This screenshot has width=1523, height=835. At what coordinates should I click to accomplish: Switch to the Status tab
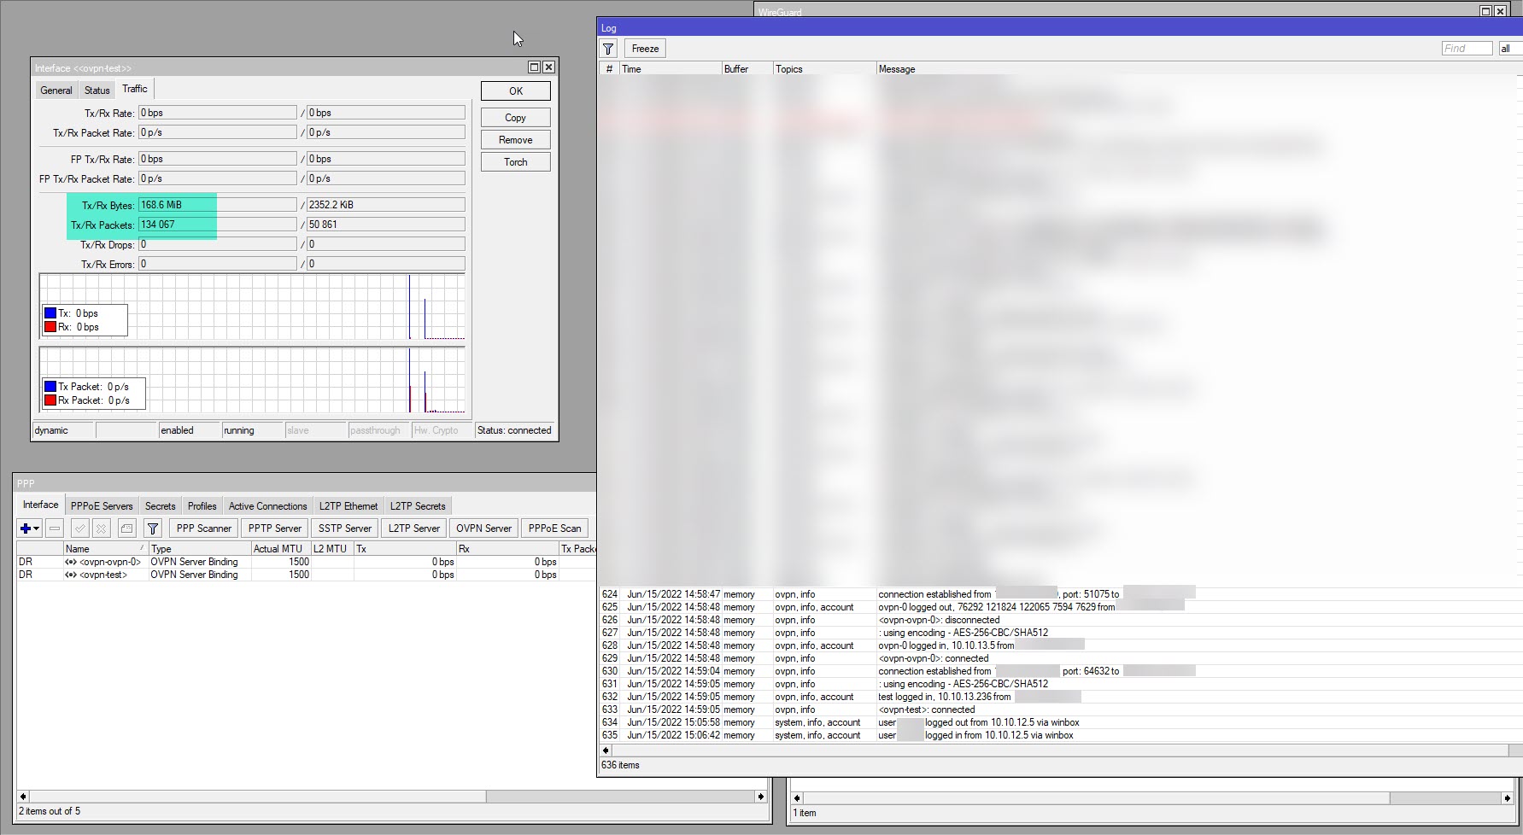pos(97,91)
